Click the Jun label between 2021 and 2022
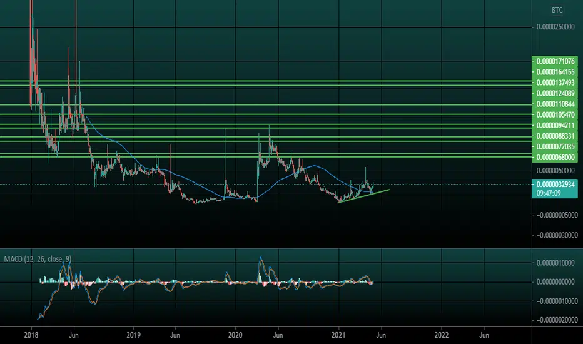This screenshot has width=583, height=344. point(381,335)
